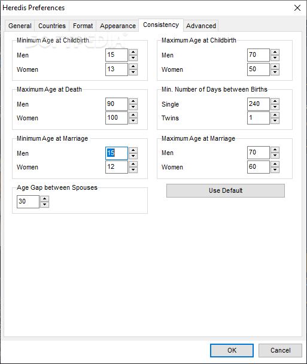
Task: Increase minimum days between Twins births
Action: tap(275, 115)
